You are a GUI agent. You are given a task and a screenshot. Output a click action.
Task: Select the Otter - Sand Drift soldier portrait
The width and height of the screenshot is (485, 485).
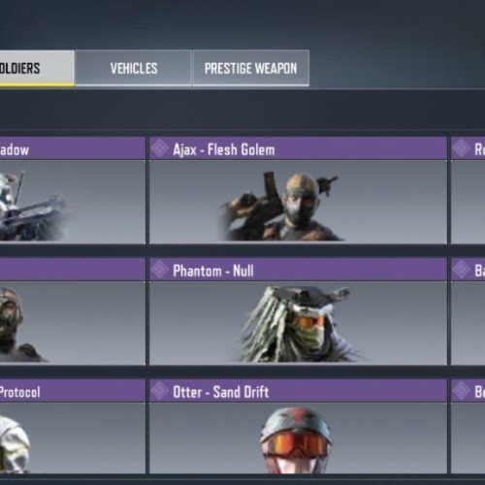(298, 438)
